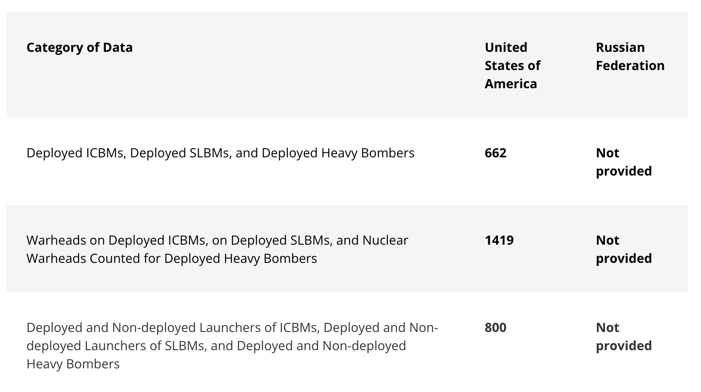The image size is (701, 392).
Task: Click 'Warheads Counted for Deployed Heavy Bombers' line
Action: (172, 258)
